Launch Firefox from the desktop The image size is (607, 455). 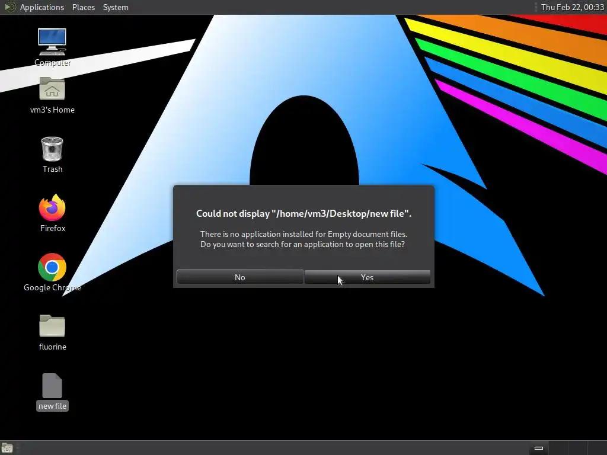(52, 207)
